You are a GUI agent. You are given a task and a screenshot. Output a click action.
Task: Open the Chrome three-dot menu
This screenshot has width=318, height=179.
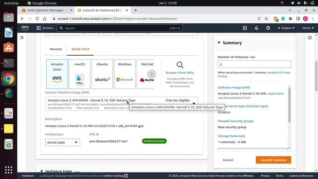pos(313,19)
